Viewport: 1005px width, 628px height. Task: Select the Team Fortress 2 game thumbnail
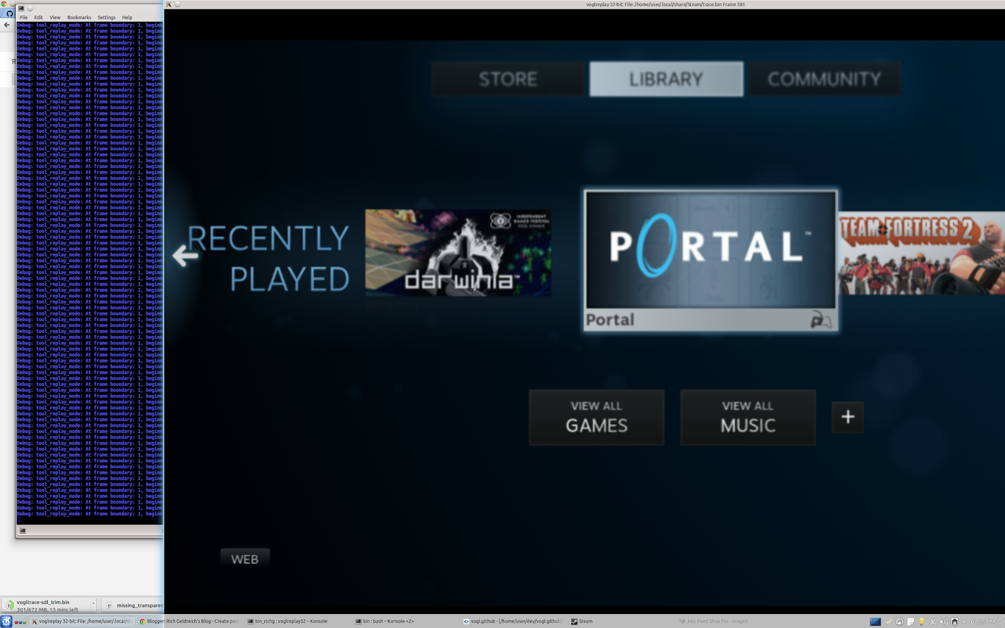(x=921, y=253)
